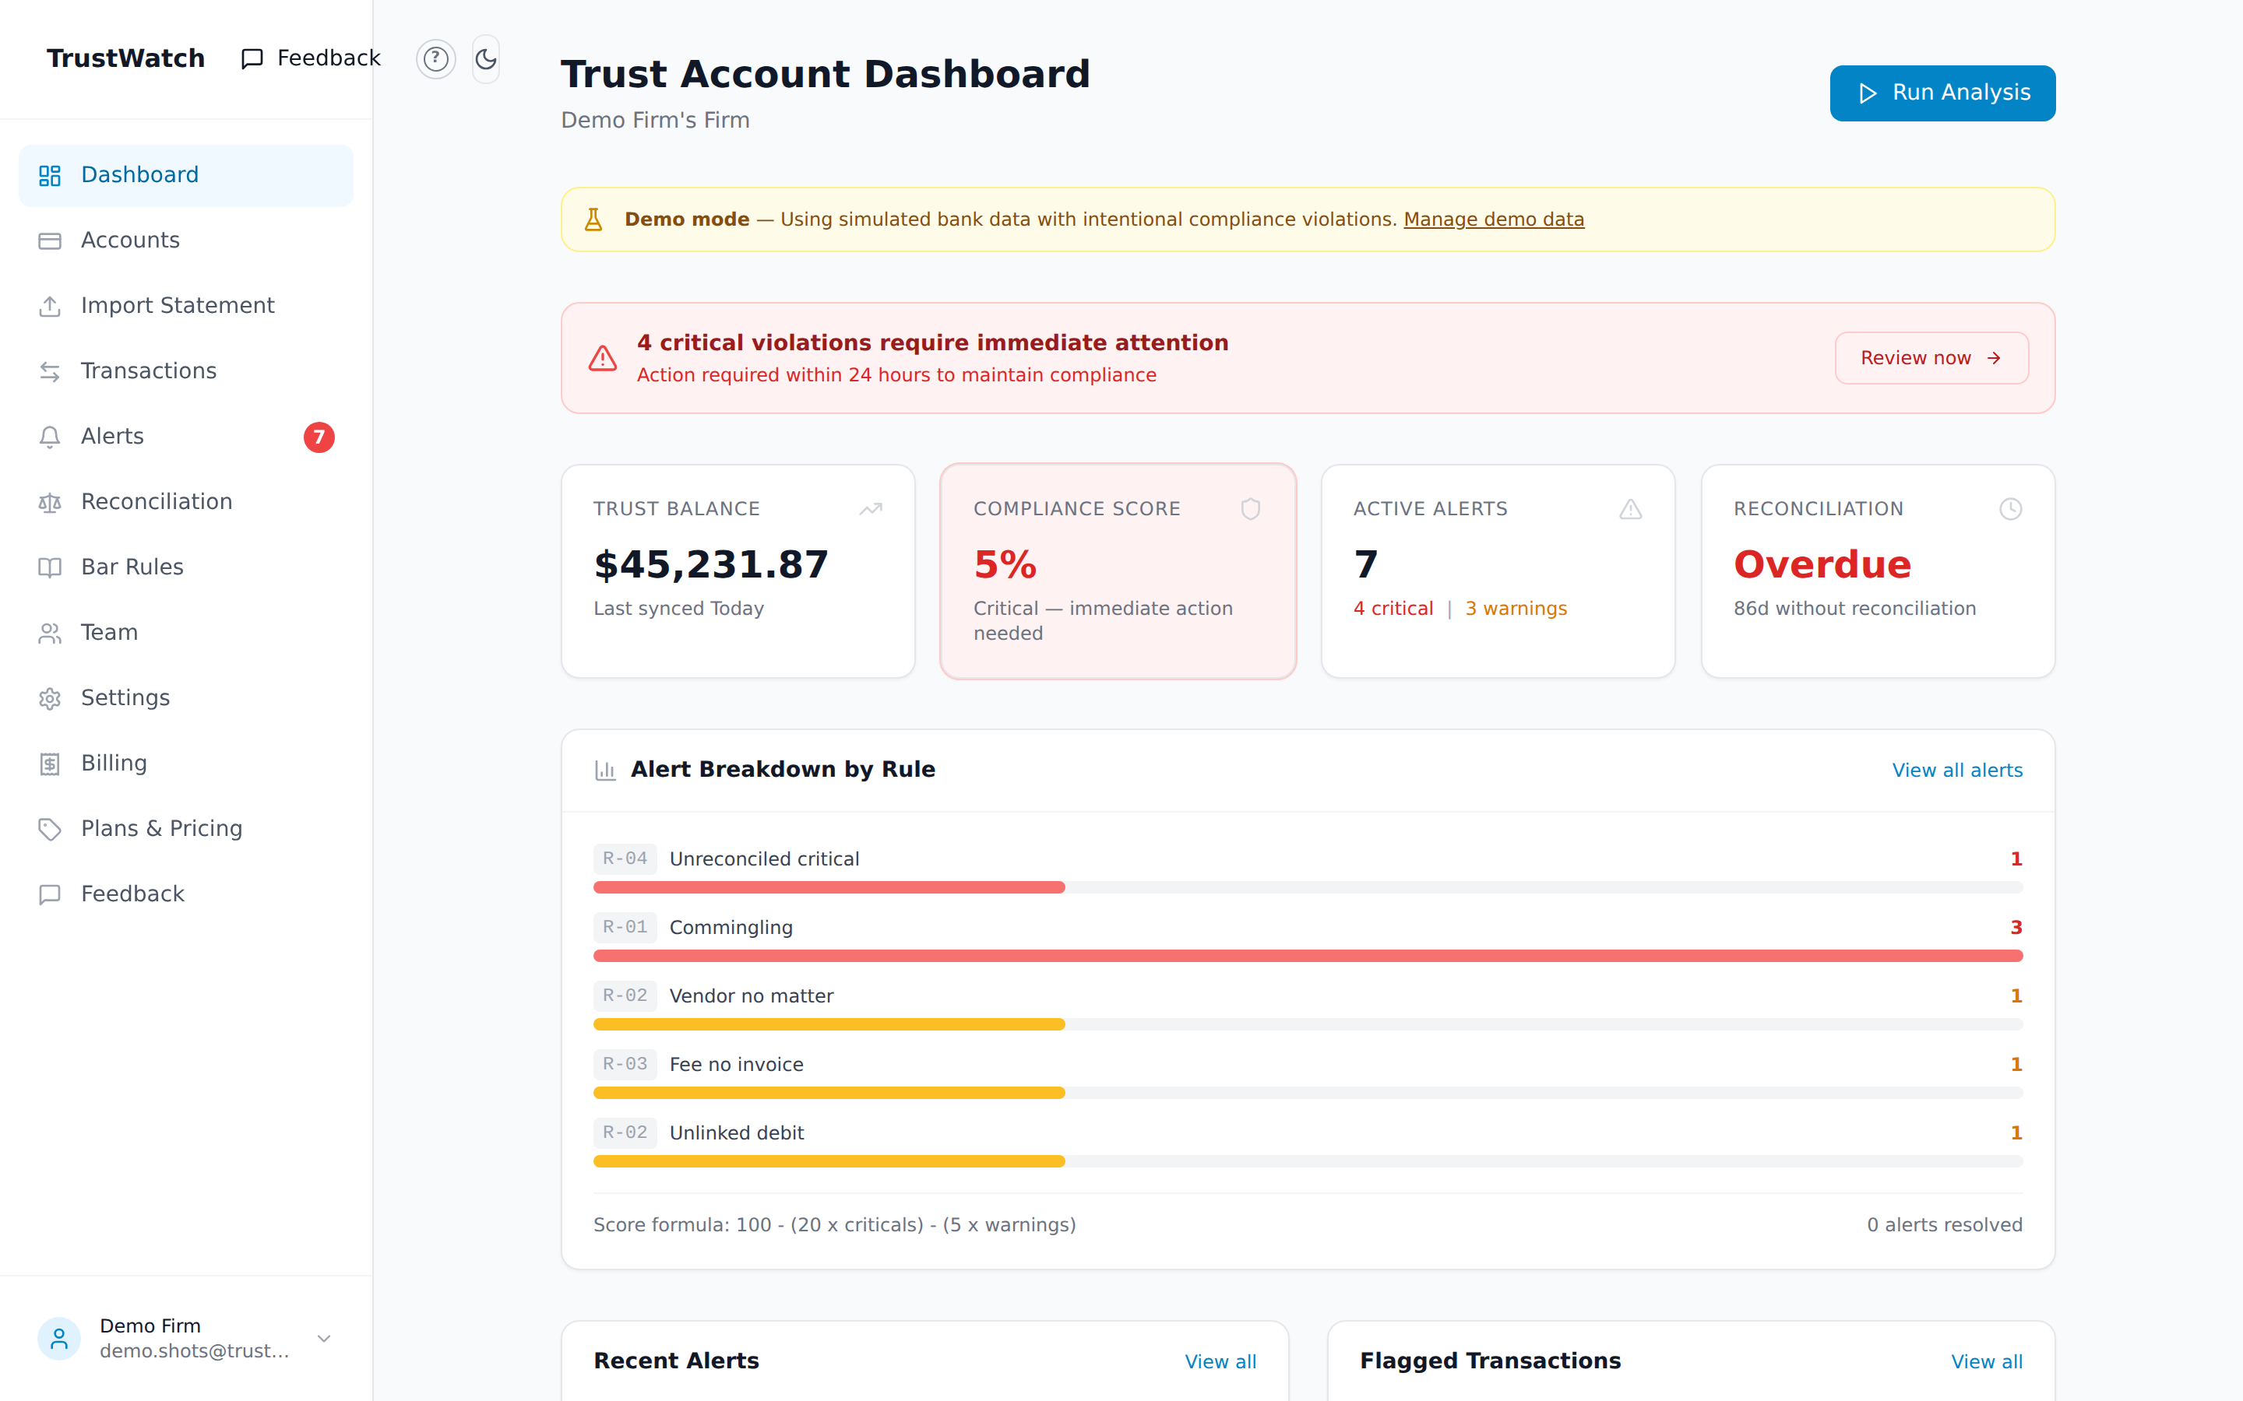
Task: Click the '0 alerts resolved' text
Action: point(1945,1225)
